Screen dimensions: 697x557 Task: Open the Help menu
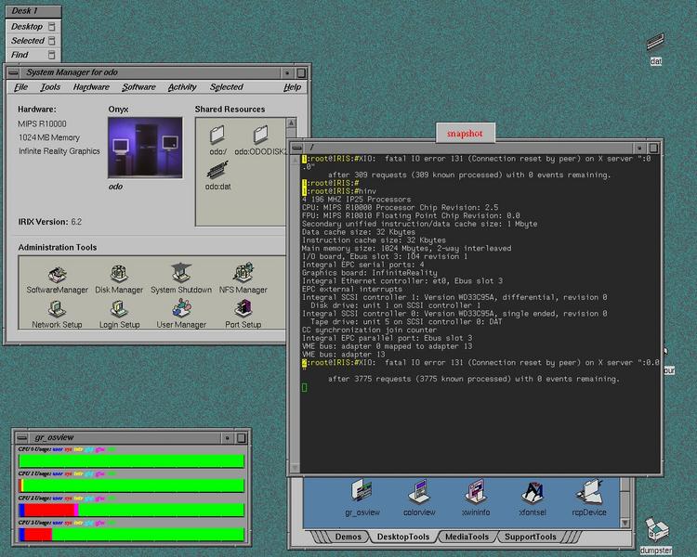click(x=292, y=87)
